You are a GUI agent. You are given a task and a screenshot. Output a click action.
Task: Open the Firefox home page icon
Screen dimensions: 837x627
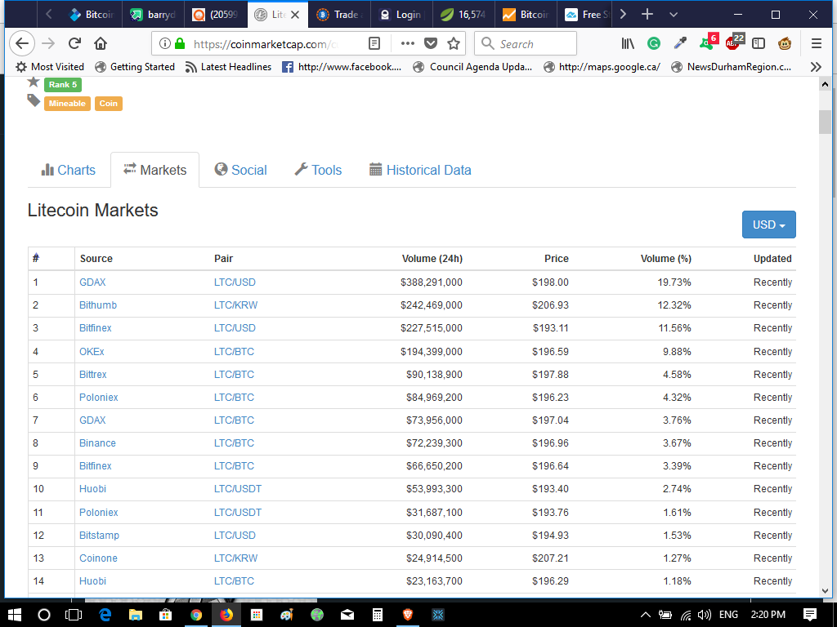click(x=101, y=44)
